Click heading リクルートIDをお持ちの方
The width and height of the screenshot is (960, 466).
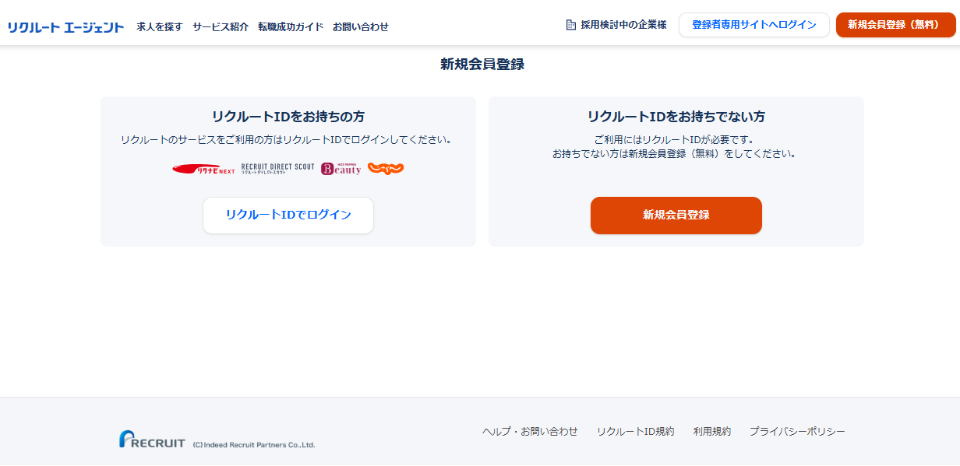(x=288, y=117)
